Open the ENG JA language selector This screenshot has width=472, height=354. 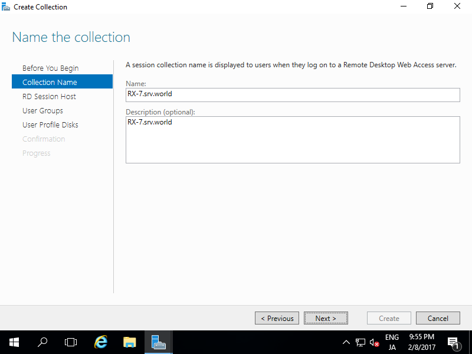[392, 341]
